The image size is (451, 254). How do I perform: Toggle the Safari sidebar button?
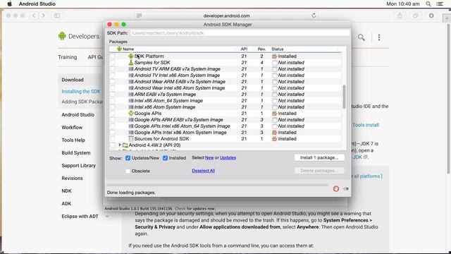(x=57, y=16)
